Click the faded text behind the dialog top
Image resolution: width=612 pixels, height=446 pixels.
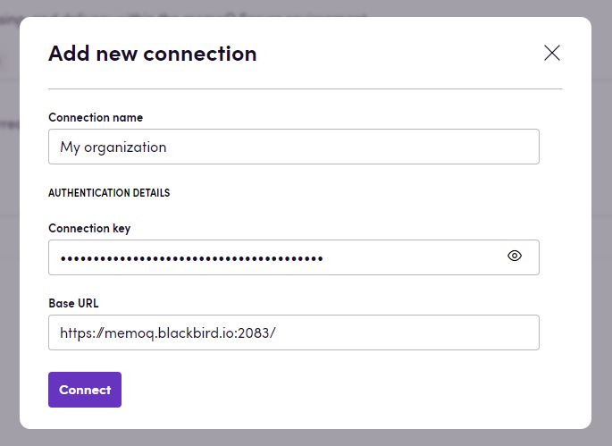[223, 13]
